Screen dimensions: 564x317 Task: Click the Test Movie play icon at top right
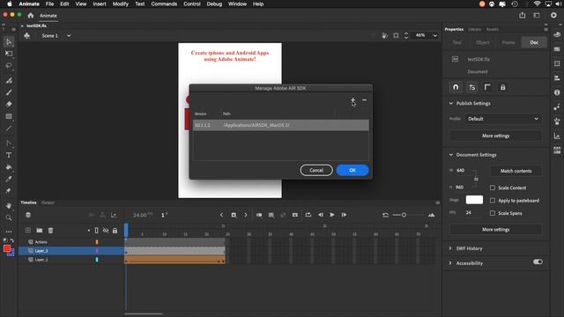click(553, 15)
